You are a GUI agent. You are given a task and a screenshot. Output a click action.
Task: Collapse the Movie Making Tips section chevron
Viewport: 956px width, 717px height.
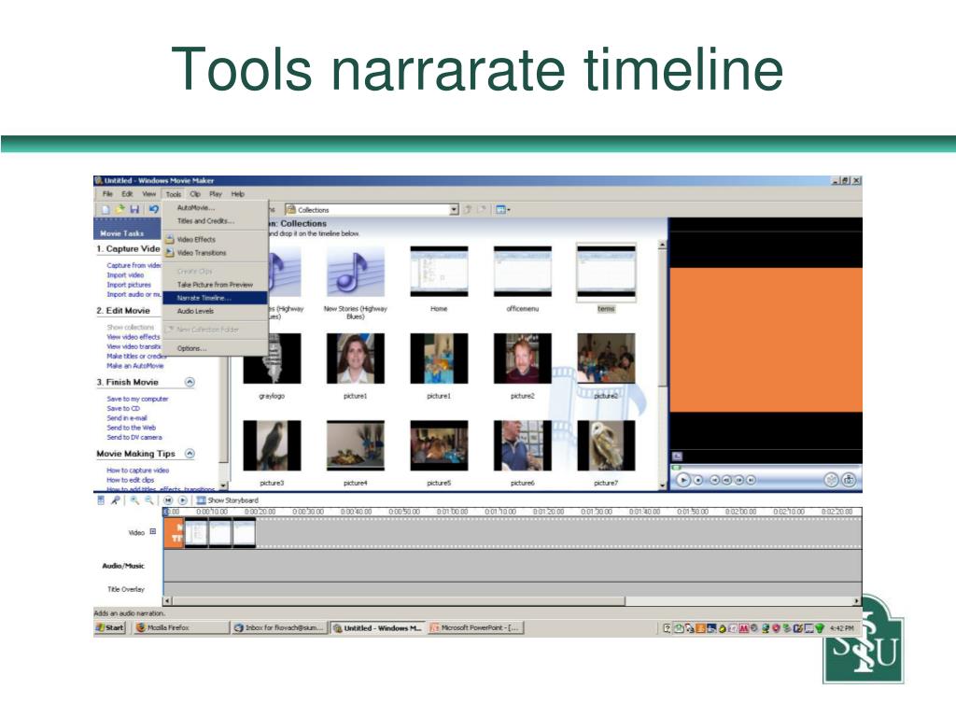(190, 454)
